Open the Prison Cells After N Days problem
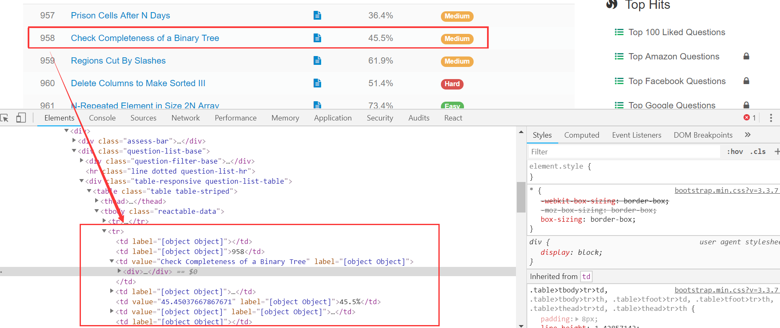 (120, 15)
